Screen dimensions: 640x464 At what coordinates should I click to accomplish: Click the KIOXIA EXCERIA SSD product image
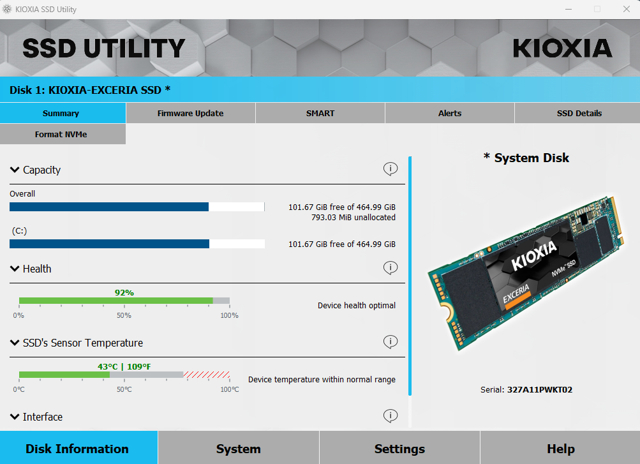[526, 273]
